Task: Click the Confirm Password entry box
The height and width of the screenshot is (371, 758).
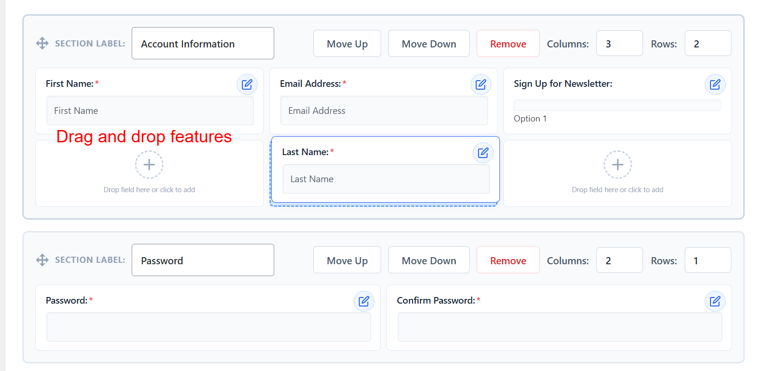Action: pos(560,327)
